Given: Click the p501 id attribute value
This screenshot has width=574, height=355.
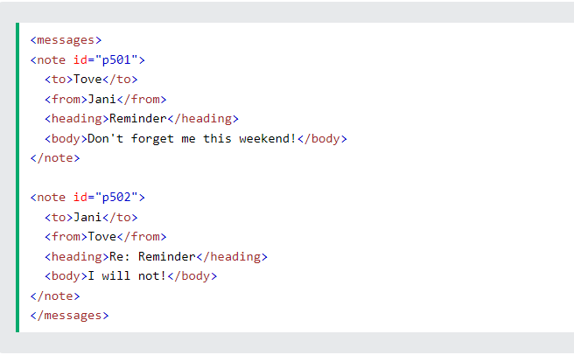Looking at the screenshot, I should click(116, 59).
